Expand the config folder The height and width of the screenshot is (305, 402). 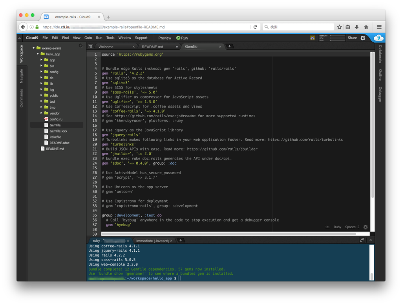coord(41,71)
